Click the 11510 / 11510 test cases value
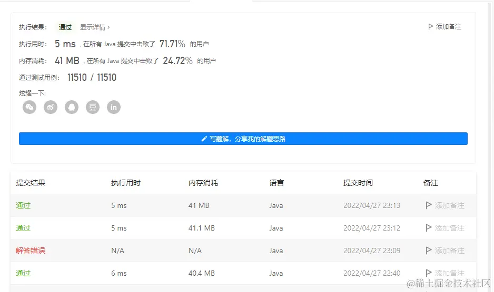 [92, 77]
